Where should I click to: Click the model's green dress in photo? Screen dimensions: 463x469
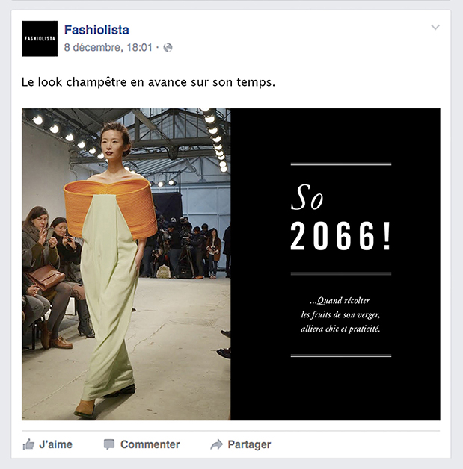[x=109, y=296]
